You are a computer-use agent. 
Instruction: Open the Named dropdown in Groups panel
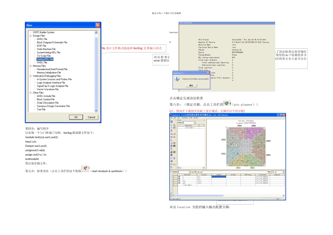(195, 123)
